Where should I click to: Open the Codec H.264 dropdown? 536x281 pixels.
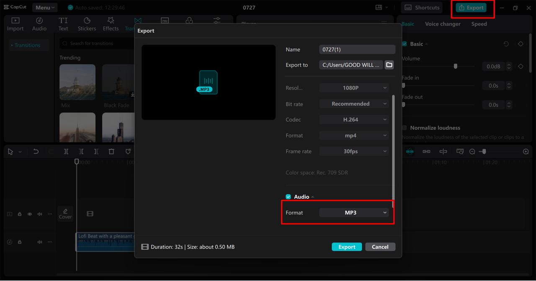click(x=354, y=119)
